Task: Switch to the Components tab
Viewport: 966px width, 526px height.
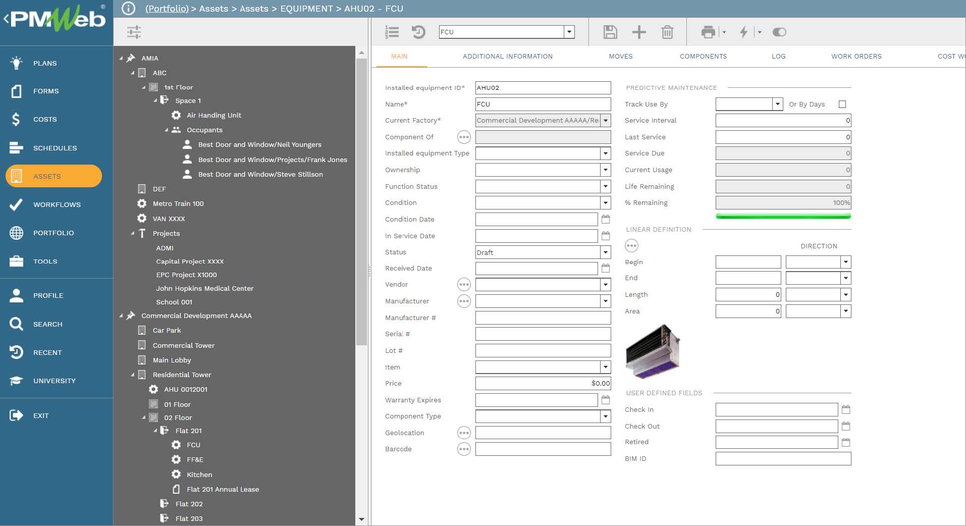Action: 703,57
